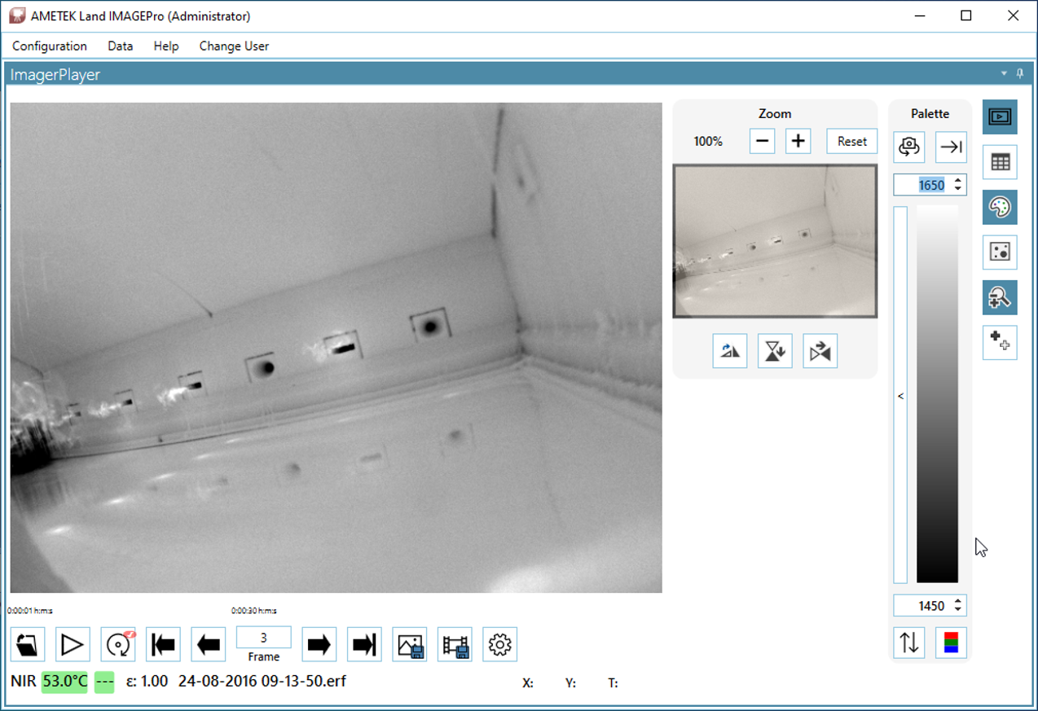Toggle the pin on ImagerPlayer panel

pos(1020,74)
